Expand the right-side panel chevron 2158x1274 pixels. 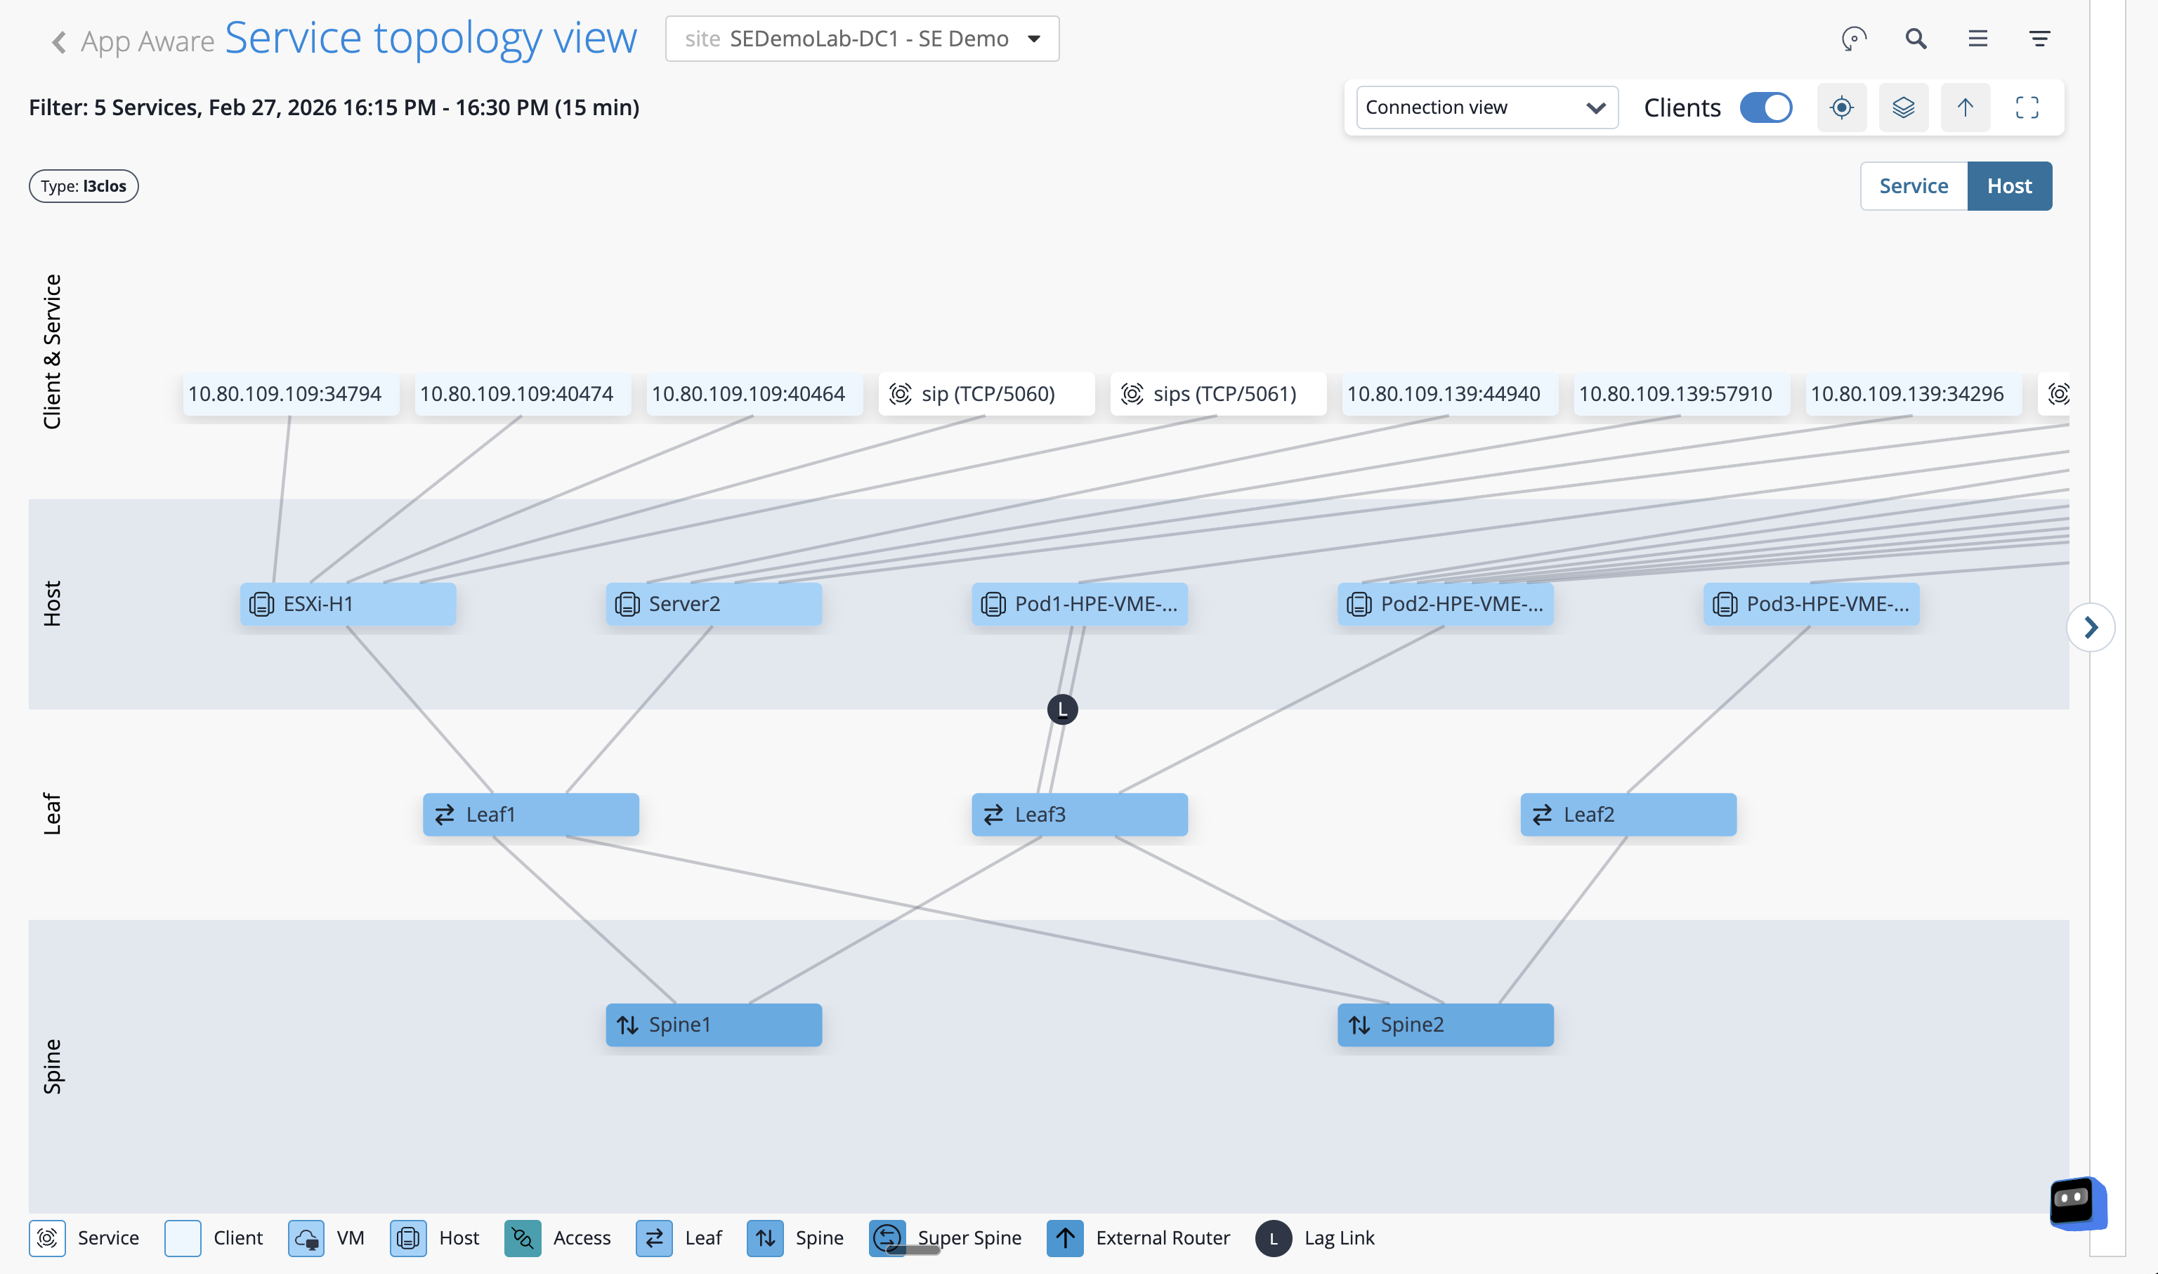click(2091, 626)
